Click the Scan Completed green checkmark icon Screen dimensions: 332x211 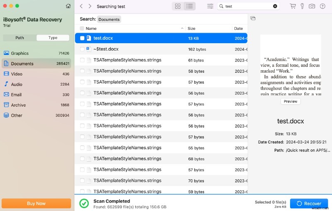[84, 204]
